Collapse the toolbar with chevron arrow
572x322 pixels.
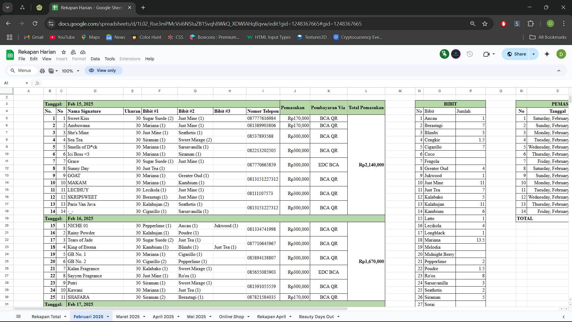559,71
